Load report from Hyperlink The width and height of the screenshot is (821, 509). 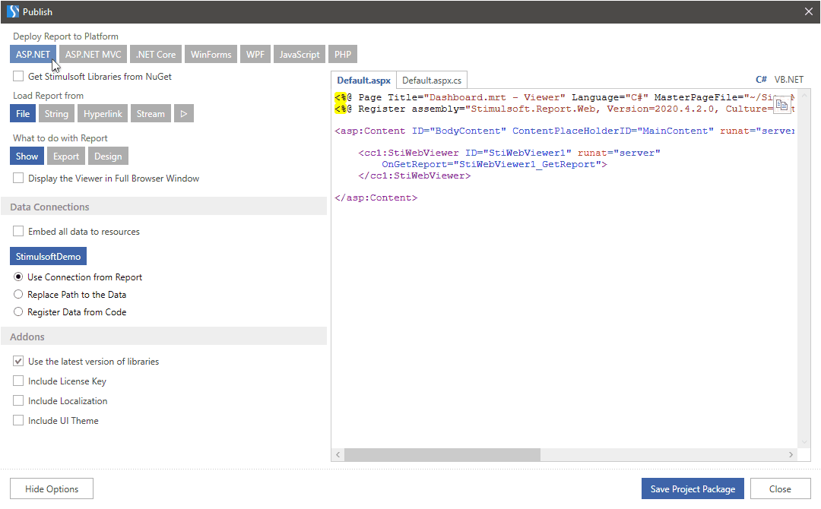pos(103,113)
